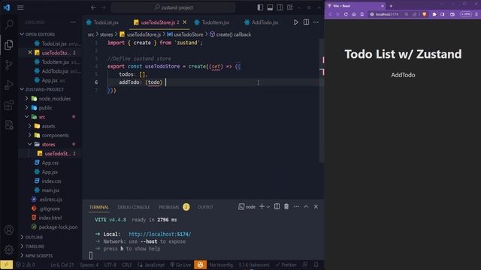Image resolution: width=481 pixels, height=270 pixels.
Task: Close the terminal panel
Action: point(316,207)
